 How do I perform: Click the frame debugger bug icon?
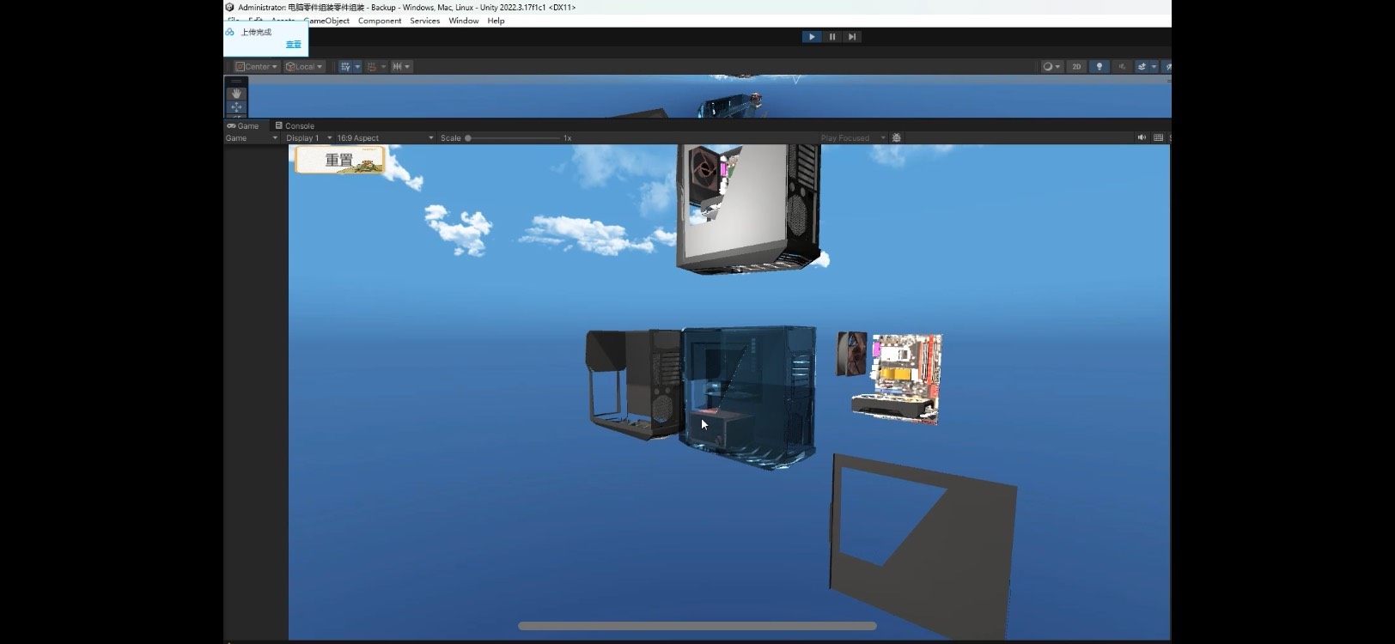(x=897, y=138)
